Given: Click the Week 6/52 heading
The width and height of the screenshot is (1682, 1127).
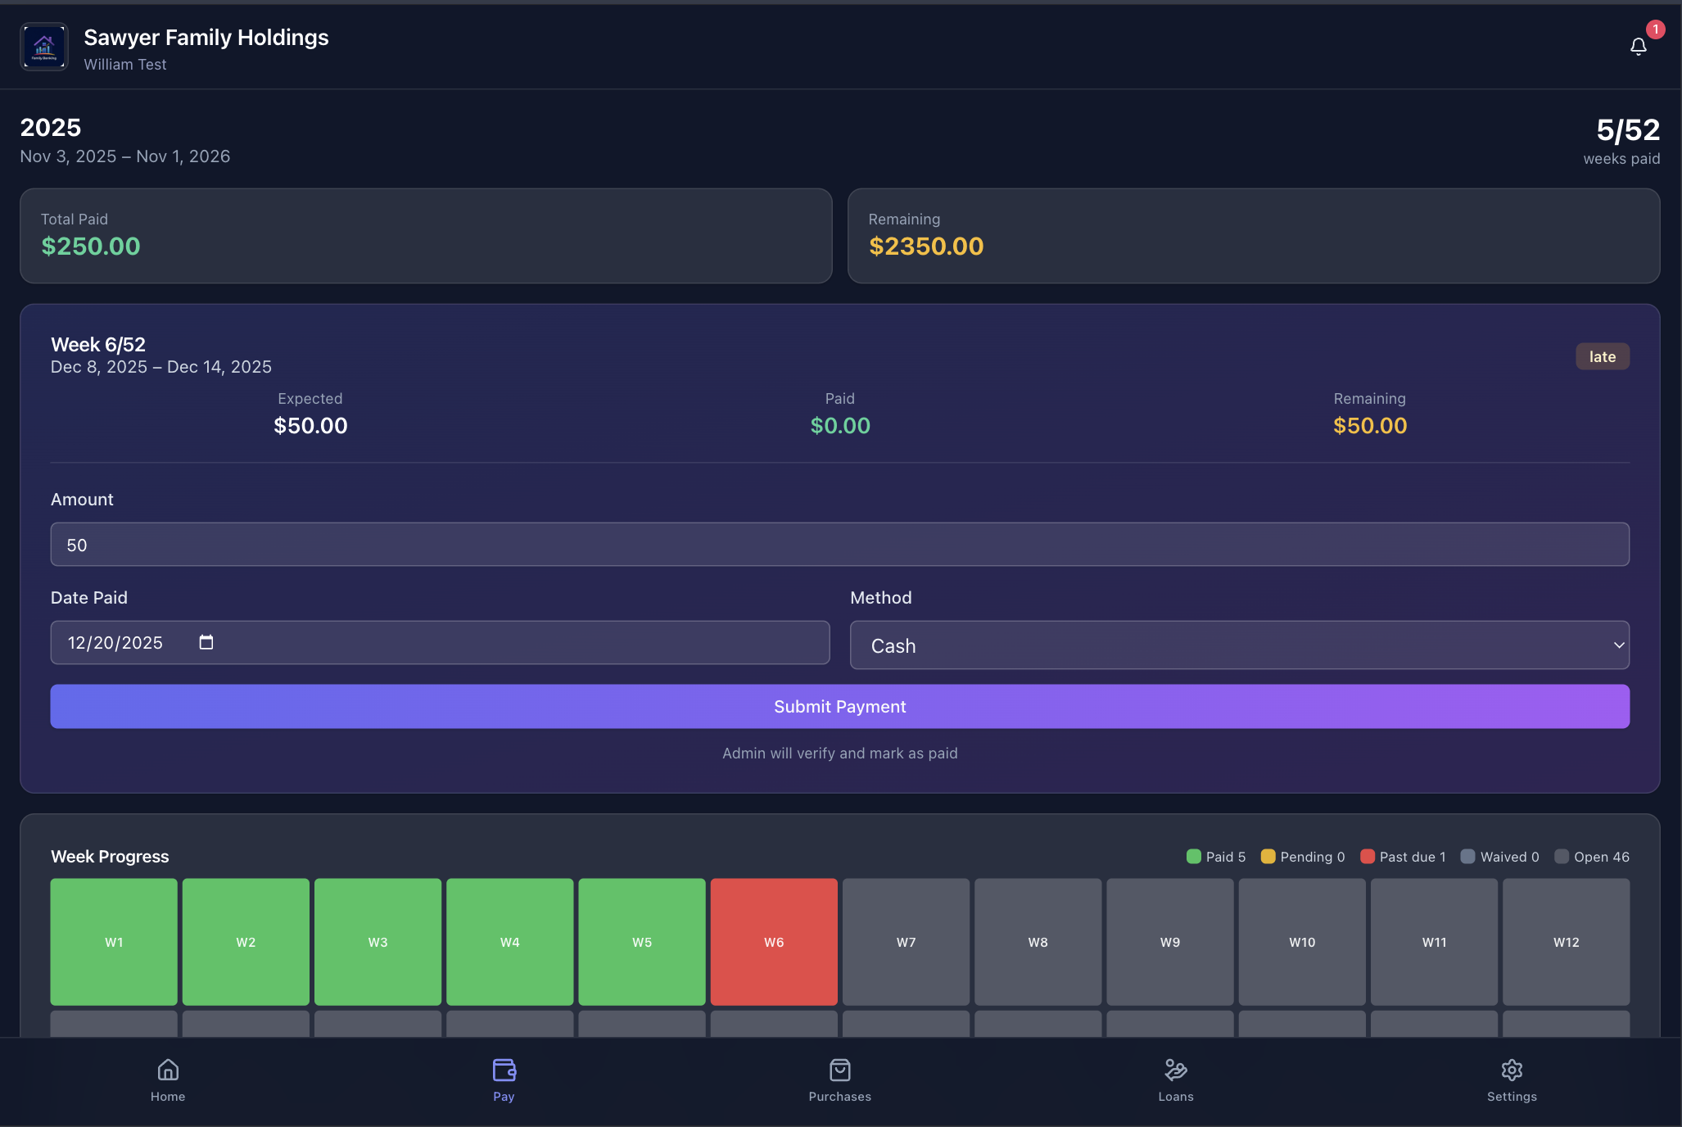Looking at the screenshot, I should (98, 344).
